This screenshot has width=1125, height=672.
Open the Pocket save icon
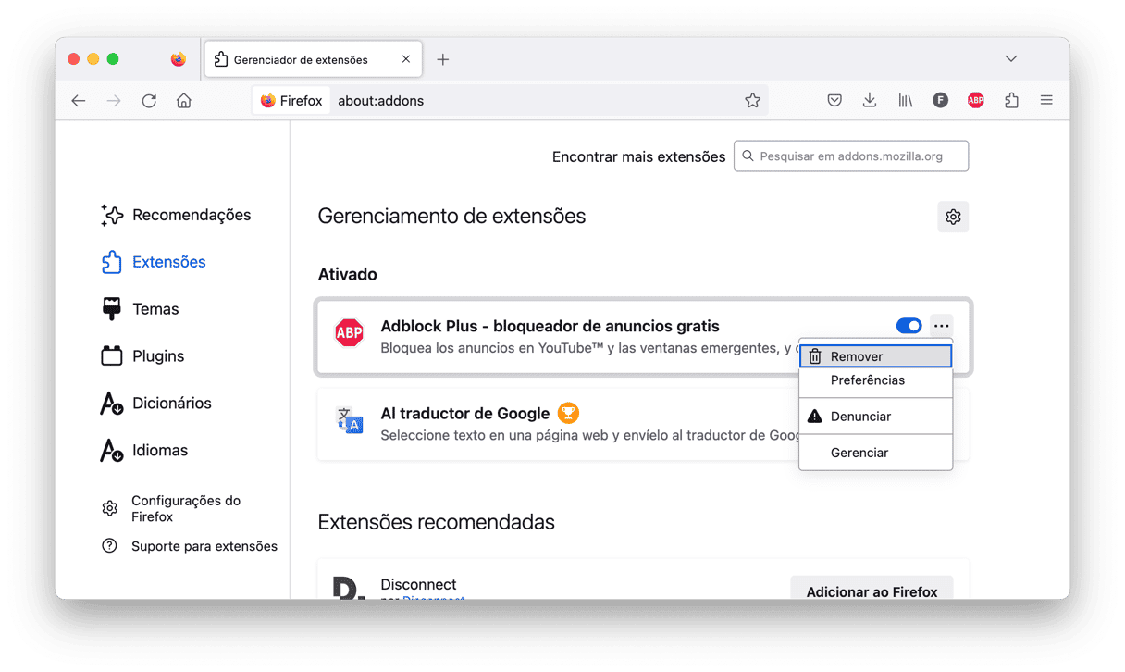click(x=834, y=100)
